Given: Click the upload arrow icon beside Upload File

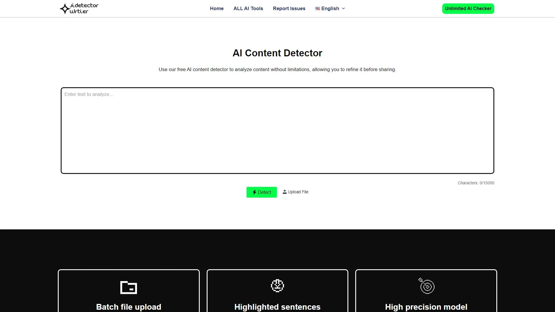Looking at the screenshot, I should coord(284,192).
